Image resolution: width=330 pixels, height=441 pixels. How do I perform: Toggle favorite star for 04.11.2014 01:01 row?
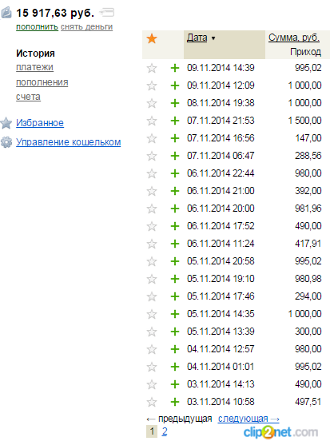[152, 367]
